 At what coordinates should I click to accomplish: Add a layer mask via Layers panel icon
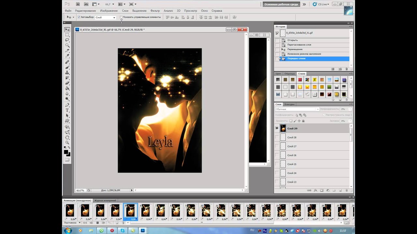pos(322,190)
